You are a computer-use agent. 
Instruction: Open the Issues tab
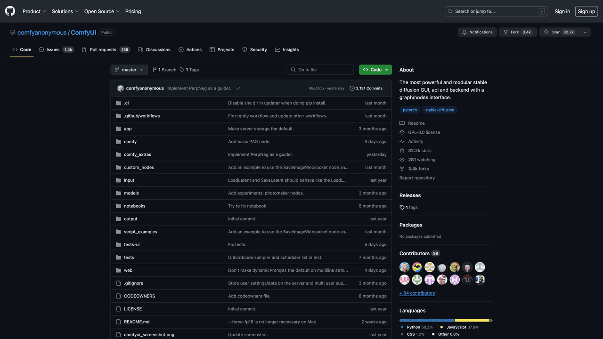point(57,49)
